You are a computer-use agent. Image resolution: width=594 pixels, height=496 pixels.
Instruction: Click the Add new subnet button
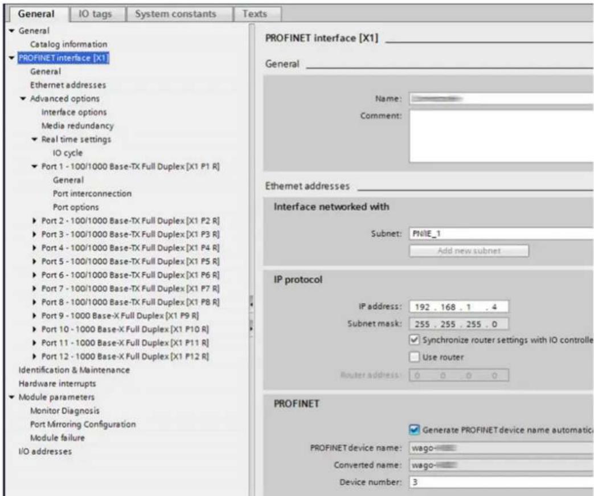pos(469,251)
